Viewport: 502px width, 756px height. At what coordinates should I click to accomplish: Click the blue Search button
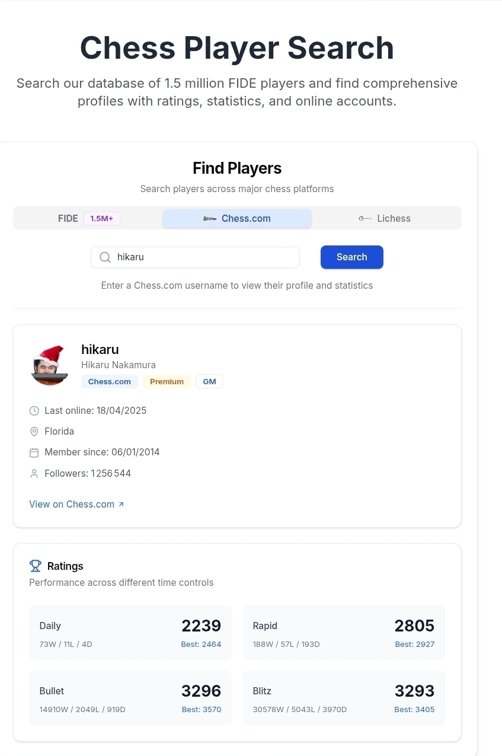pyautogui.click(x=352, y=257)
